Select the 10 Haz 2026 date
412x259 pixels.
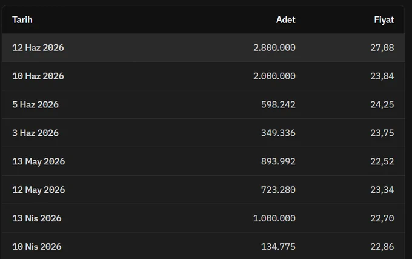coord(38,76)
